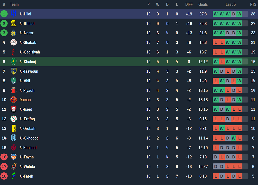Screen dimensions: 258x185
Task: Click Al-Hilal's most recent W result badge
Action: point(239,14)
